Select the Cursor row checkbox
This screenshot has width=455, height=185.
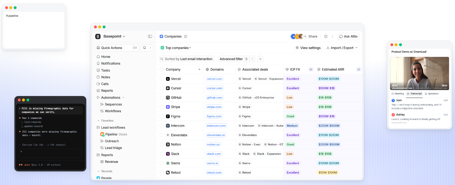[162, 88]
